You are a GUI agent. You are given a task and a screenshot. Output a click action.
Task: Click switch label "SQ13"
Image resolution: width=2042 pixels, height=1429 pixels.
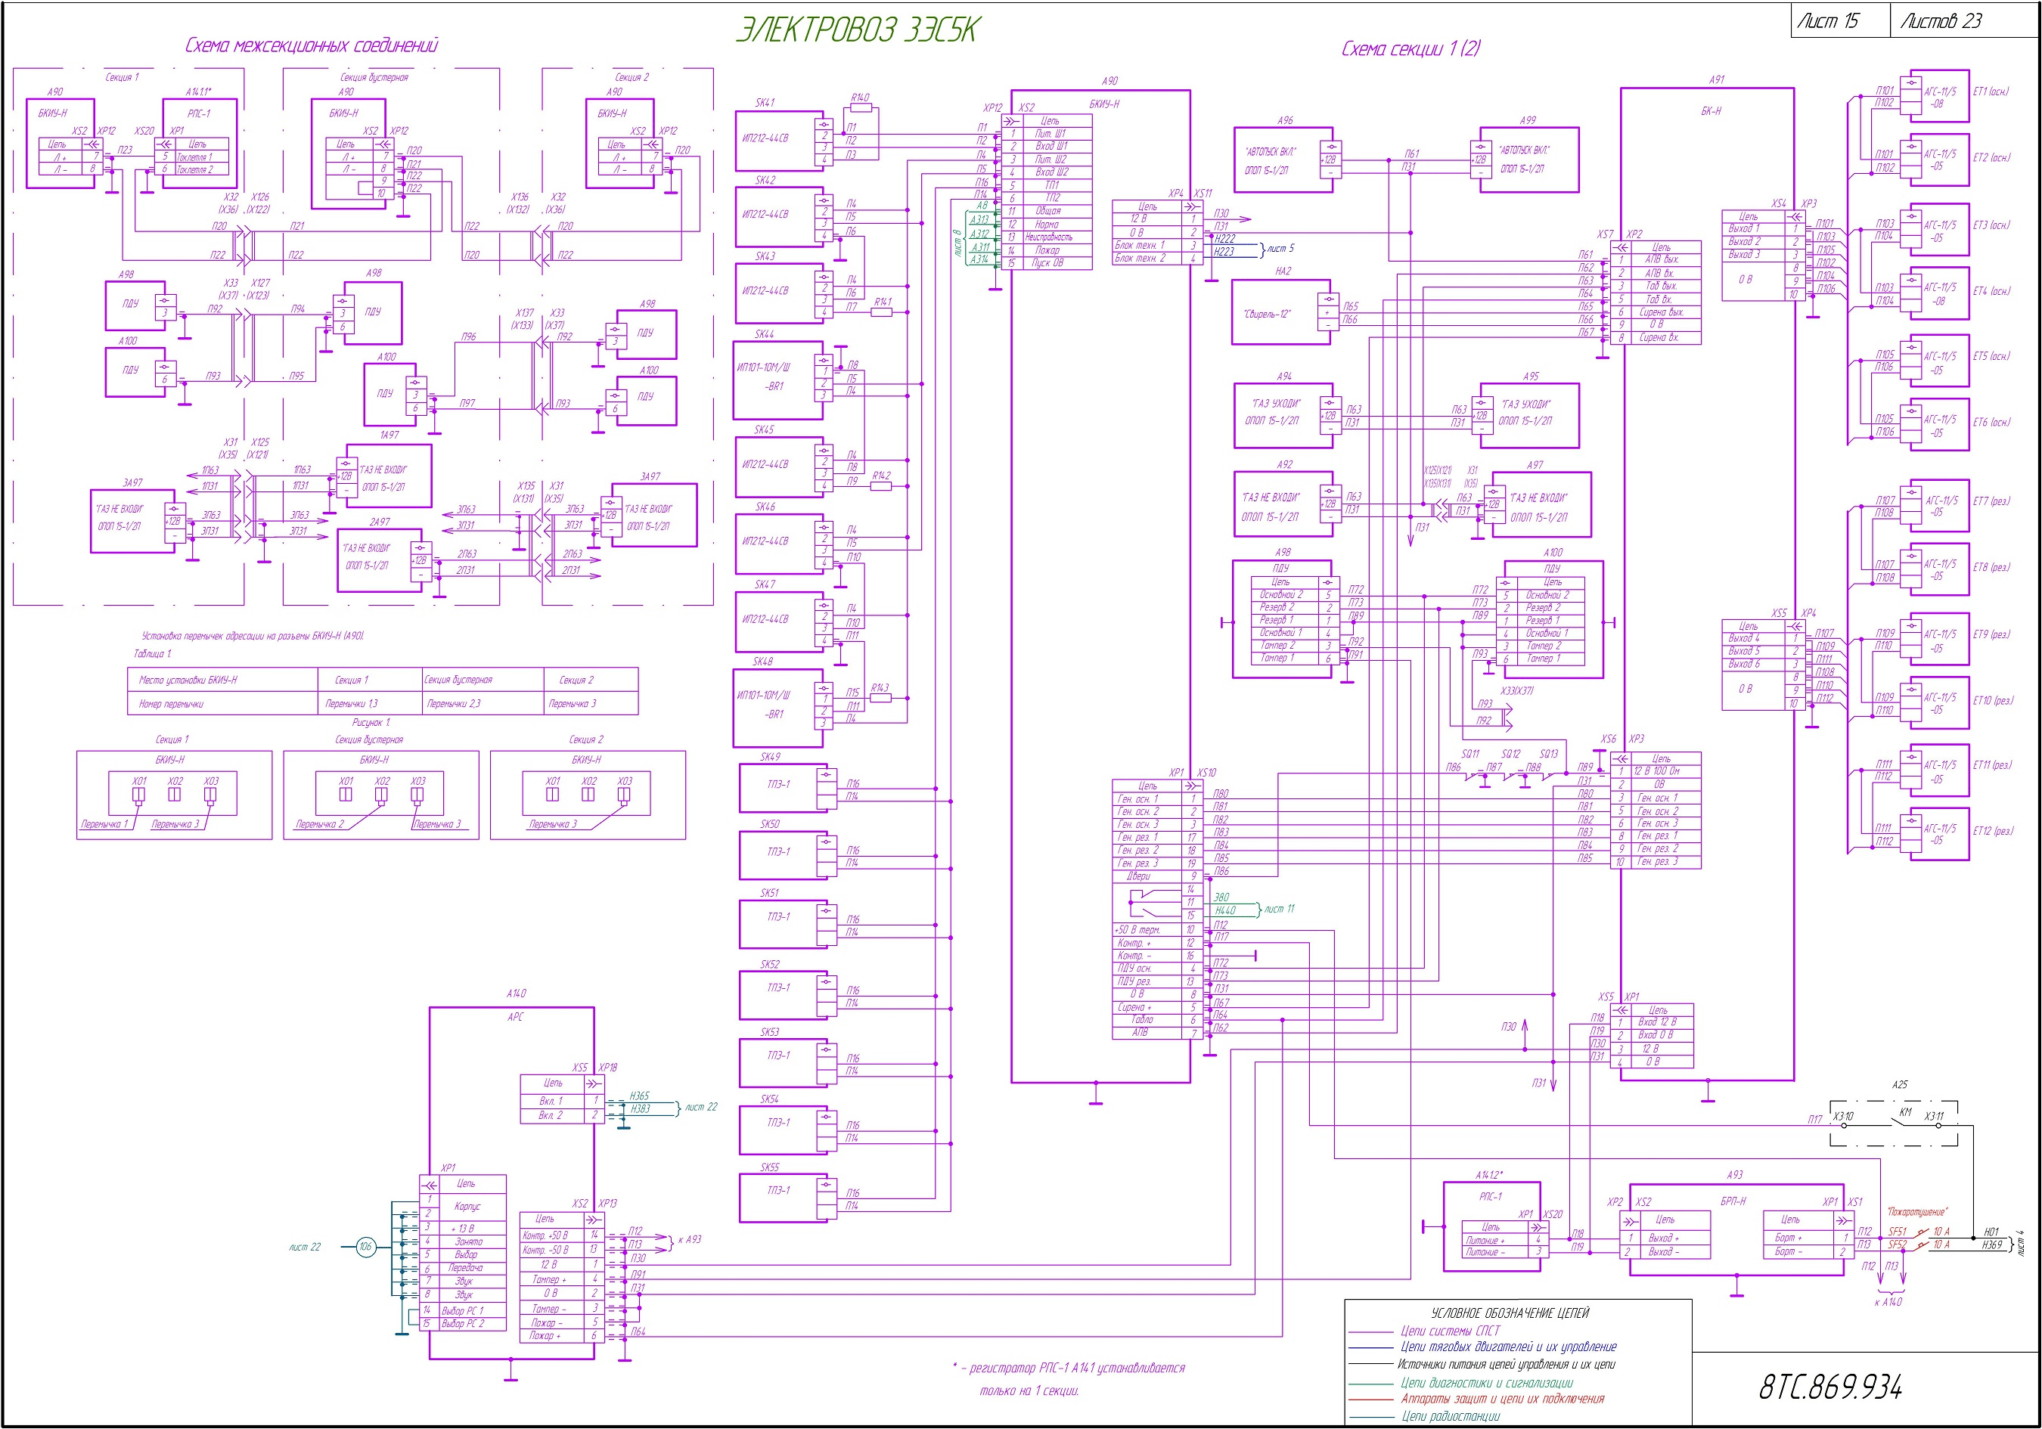1548,753
